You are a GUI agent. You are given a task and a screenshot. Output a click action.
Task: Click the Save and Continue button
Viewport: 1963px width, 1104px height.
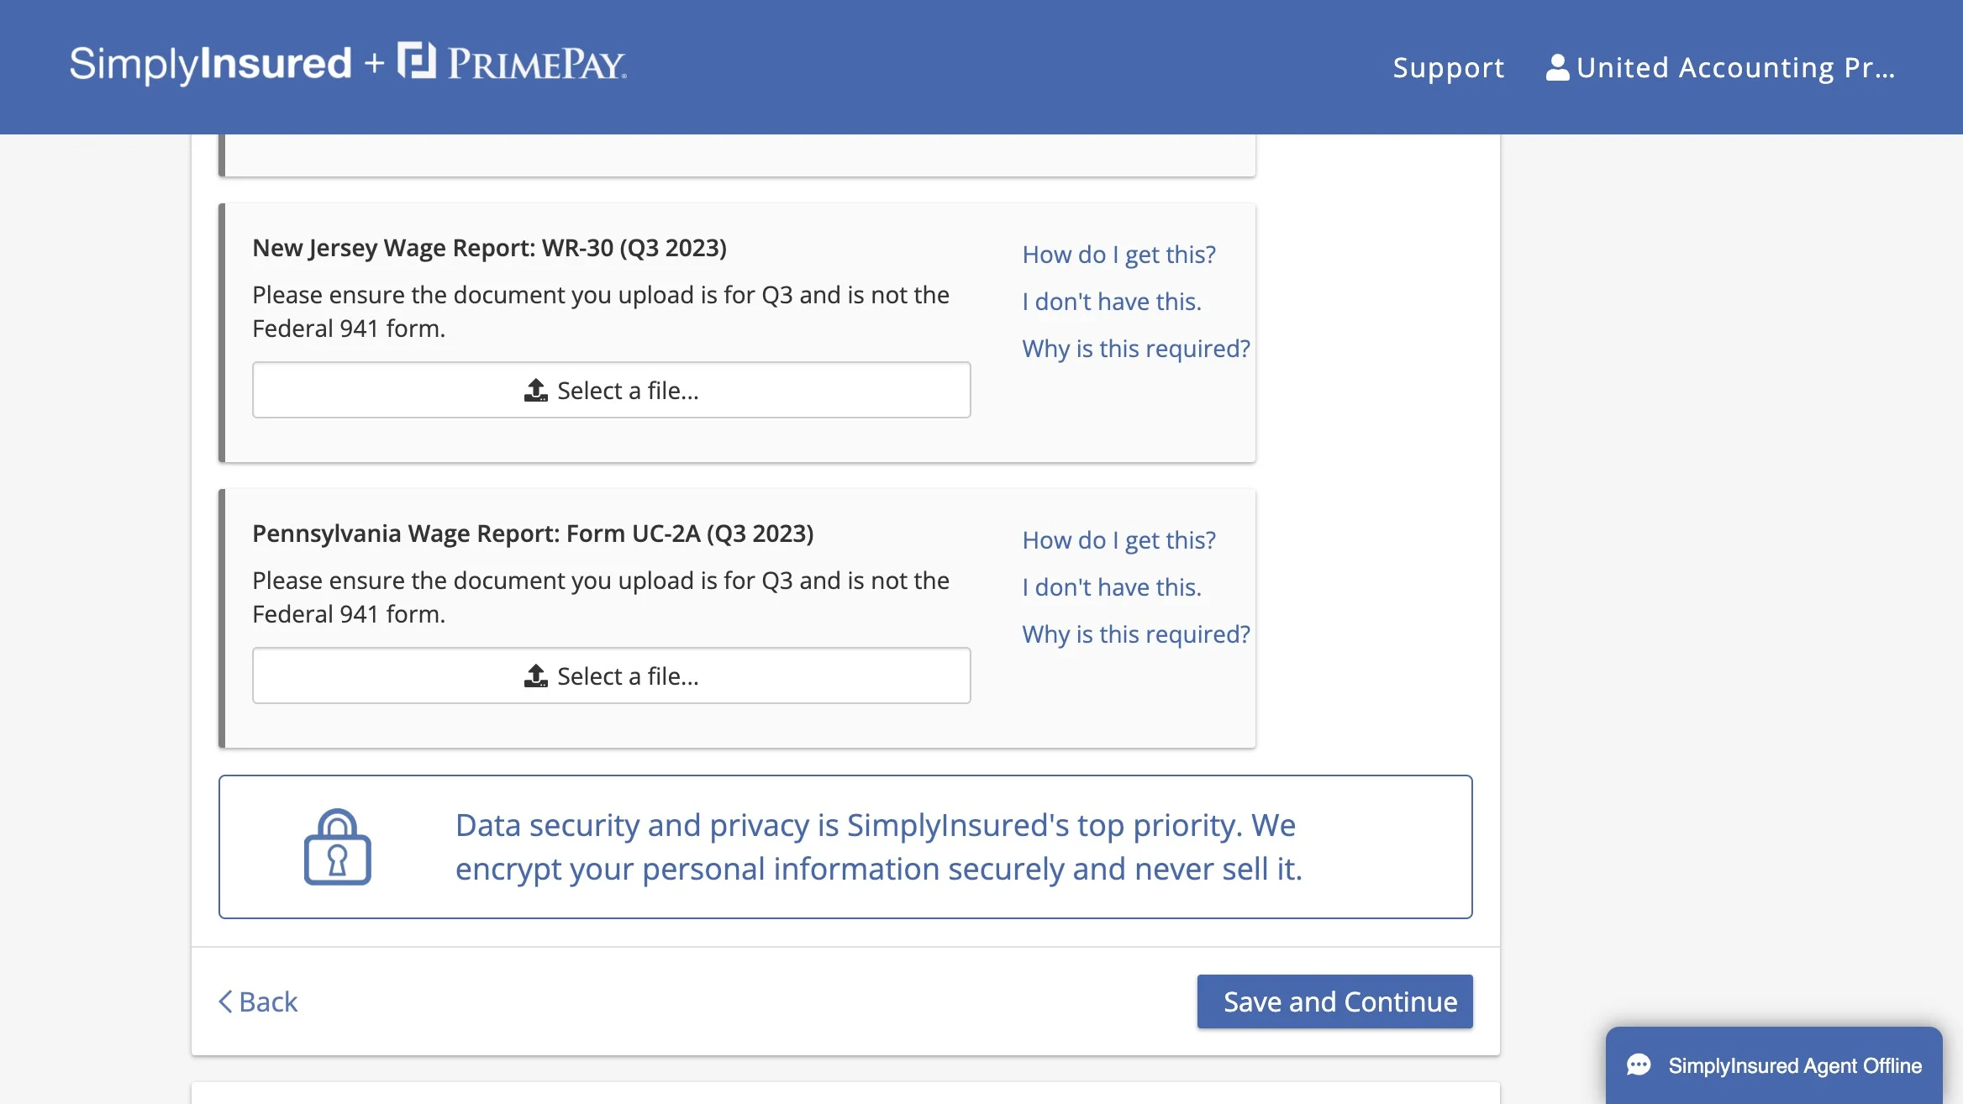point(1334,1001)
